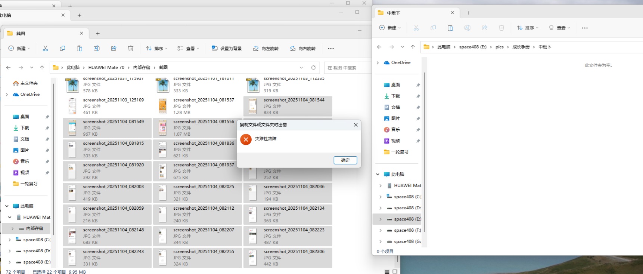Go up one level in 截图 window
The image size is (643, 274).
click(x=42, y=68)
